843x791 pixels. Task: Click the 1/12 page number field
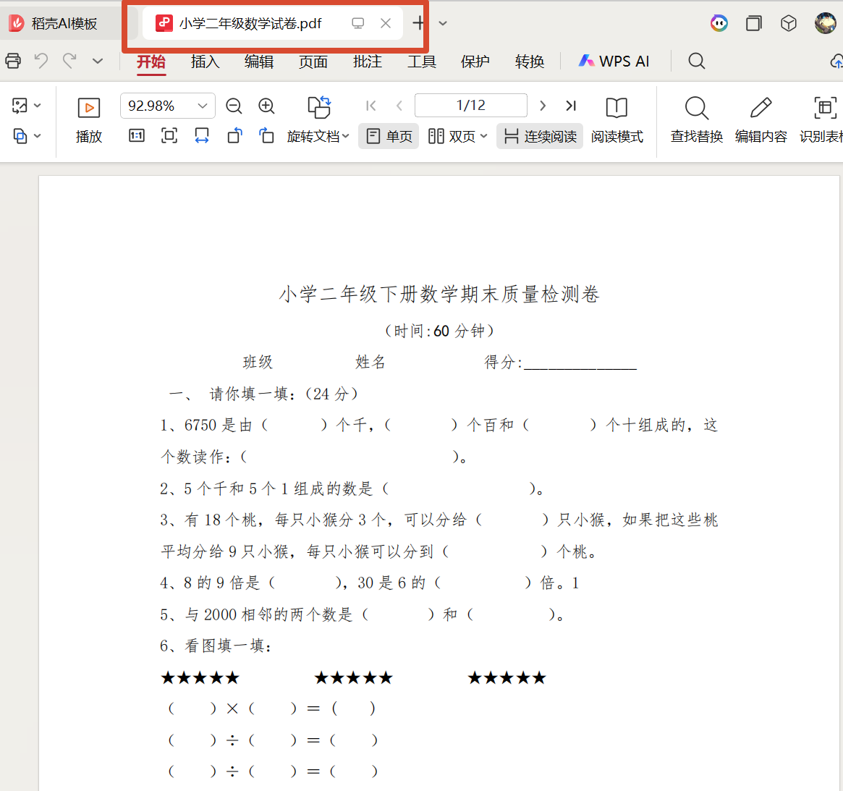[470, 105]
